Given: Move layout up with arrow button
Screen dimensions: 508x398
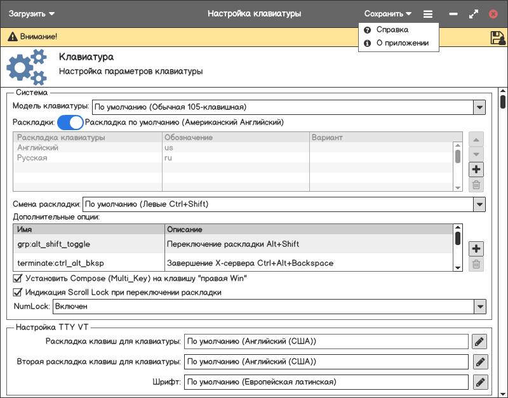Looking at the screenshot, I should 476,139.
